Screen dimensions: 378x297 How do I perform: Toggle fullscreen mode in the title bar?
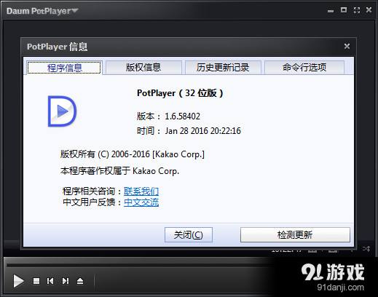tap(357, 10)
